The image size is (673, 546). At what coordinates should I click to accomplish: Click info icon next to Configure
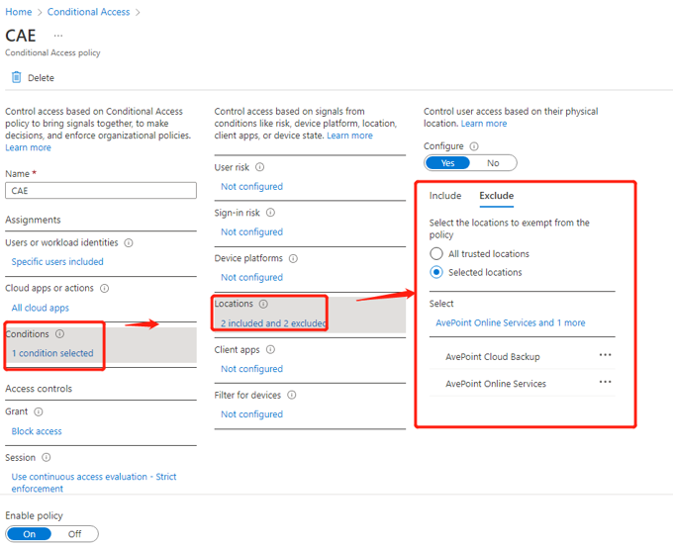click(x=474, y=146)
